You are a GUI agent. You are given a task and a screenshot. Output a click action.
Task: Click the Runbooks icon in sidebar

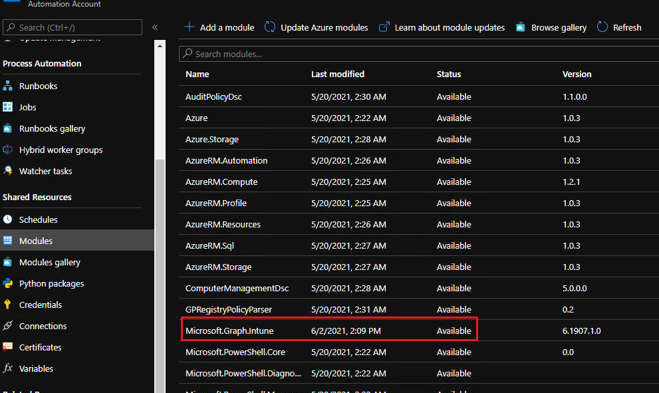[x=7, y=86]
